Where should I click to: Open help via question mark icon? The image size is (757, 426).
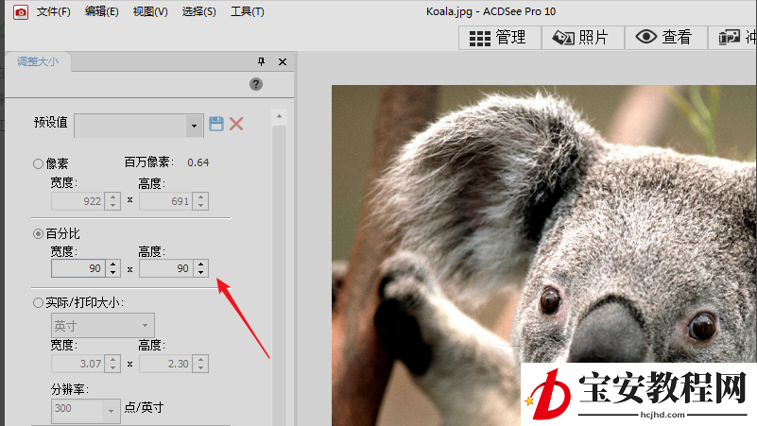point(256,84)
